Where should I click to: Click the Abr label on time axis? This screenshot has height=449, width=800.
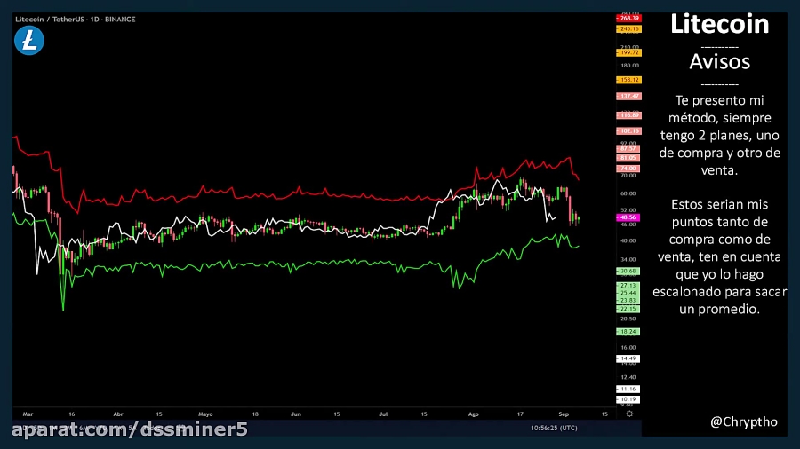pos(118,414)
